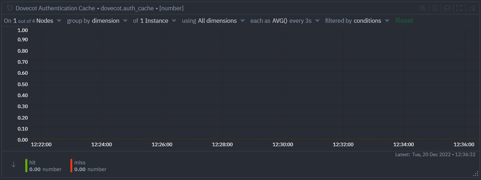
Task: Change chart type via area-chart icon
Action: click(447, 8)
